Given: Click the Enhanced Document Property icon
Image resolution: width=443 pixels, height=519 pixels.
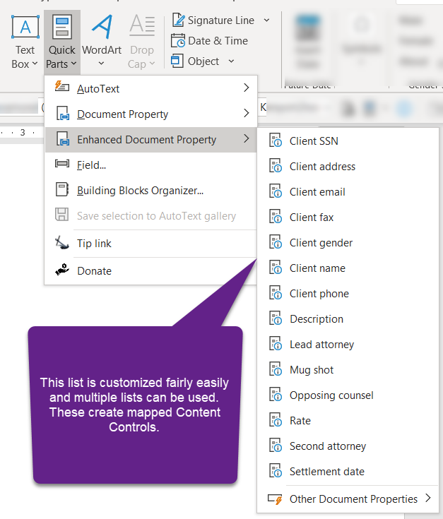Looking at the screenshot, I should click(x=63, y=138).
